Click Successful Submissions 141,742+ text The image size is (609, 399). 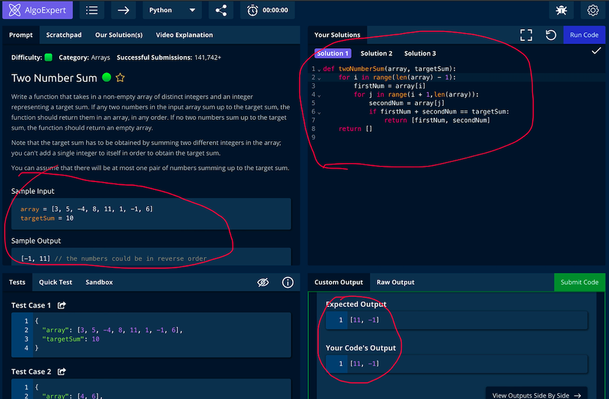(169, 57)
